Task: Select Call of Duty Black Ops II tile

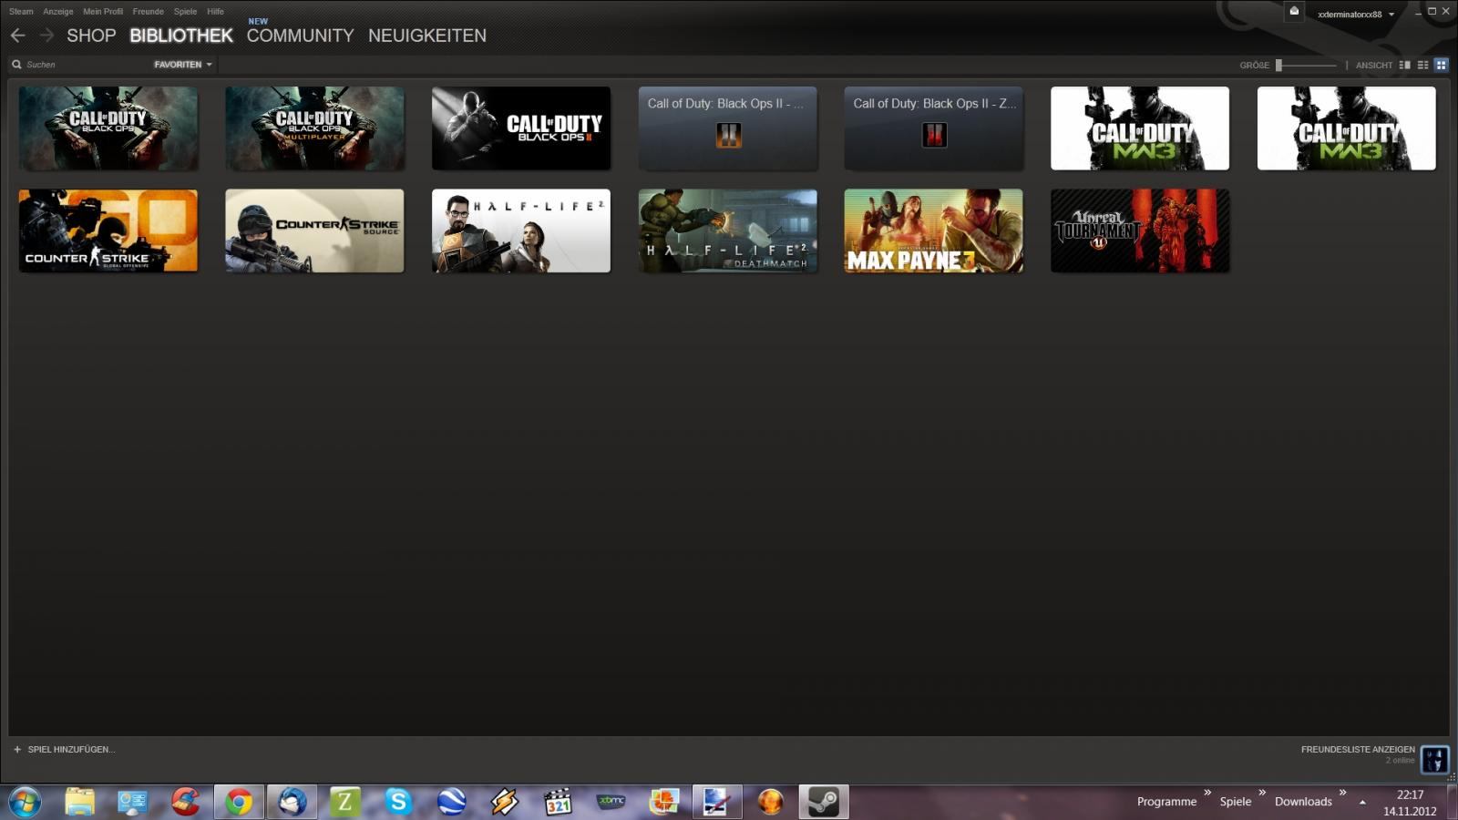Action: click(x=521, y=128)
